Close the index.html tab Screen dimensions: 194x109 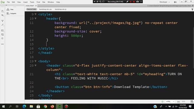pos(36,6)
